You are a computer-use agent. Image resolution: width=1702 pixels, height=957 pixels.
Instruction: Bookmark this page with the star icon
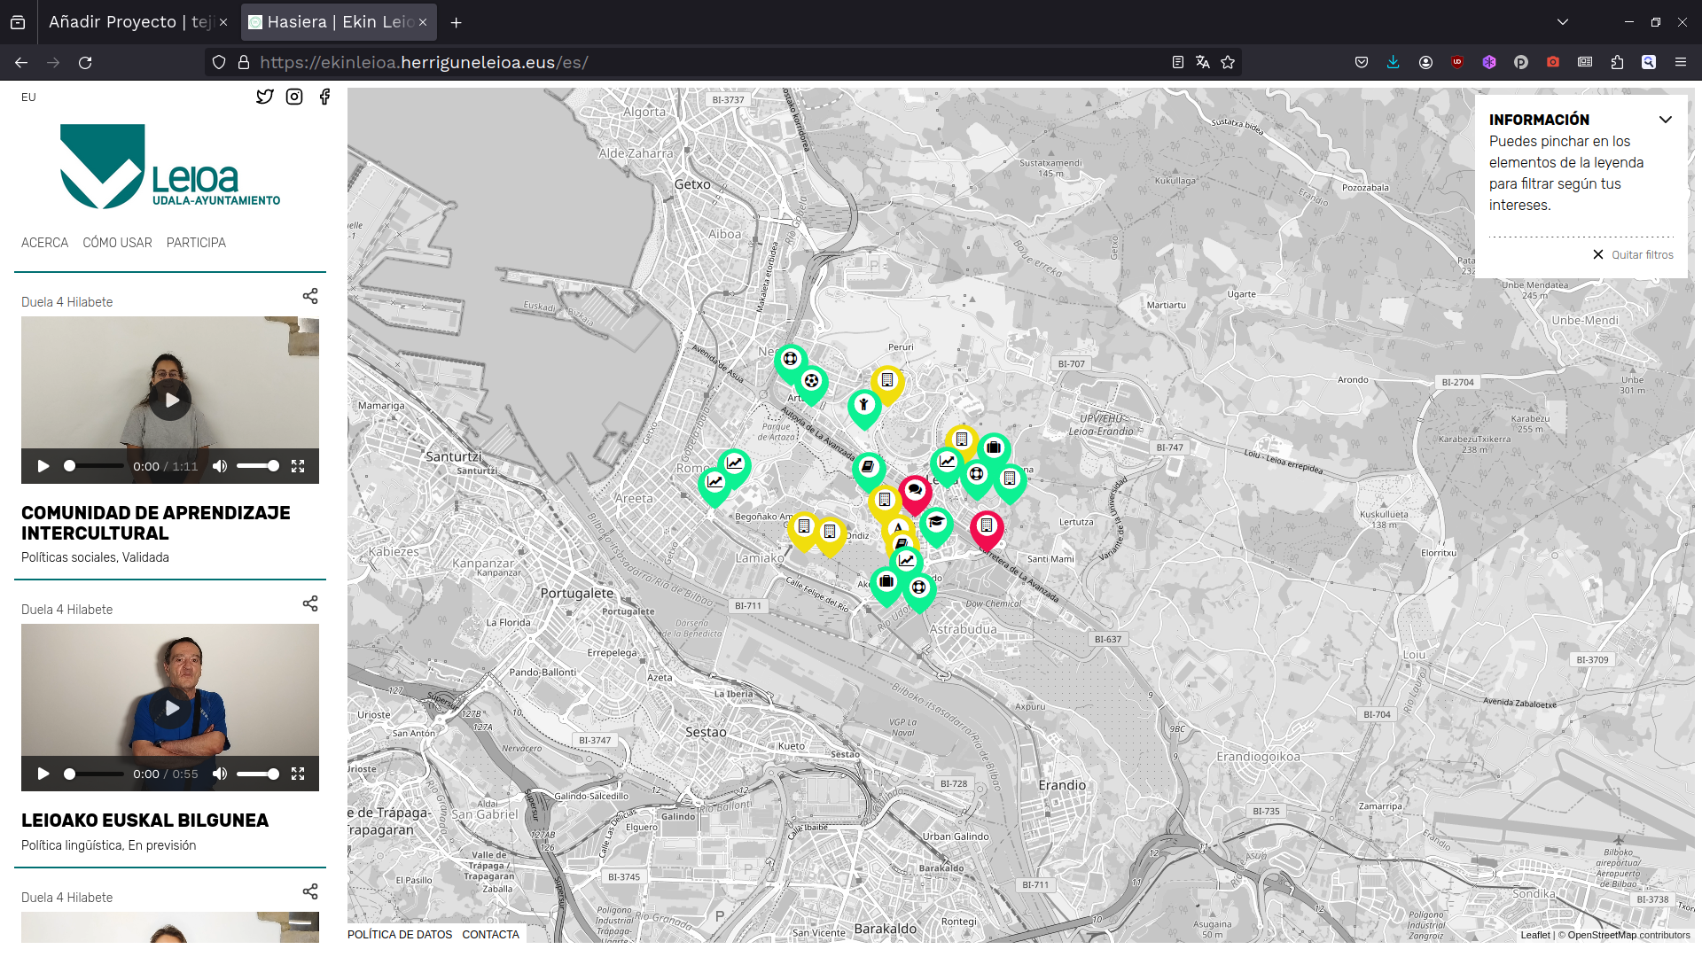pyautogui.click(x=1228, y=62)
